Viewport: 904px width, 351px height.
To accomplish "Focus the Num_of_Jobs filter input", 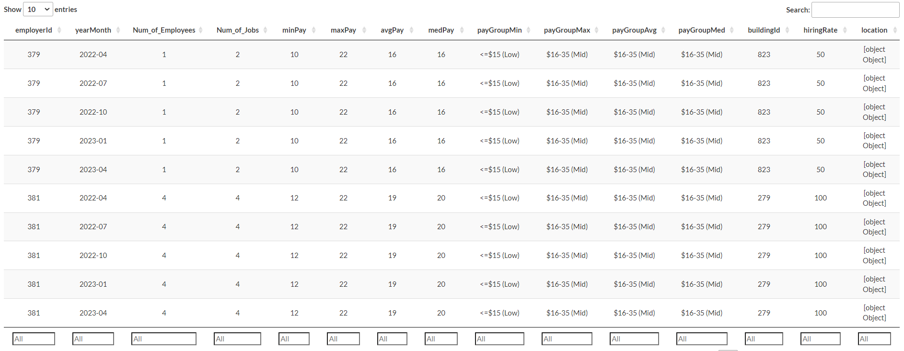I will [237, 339].
